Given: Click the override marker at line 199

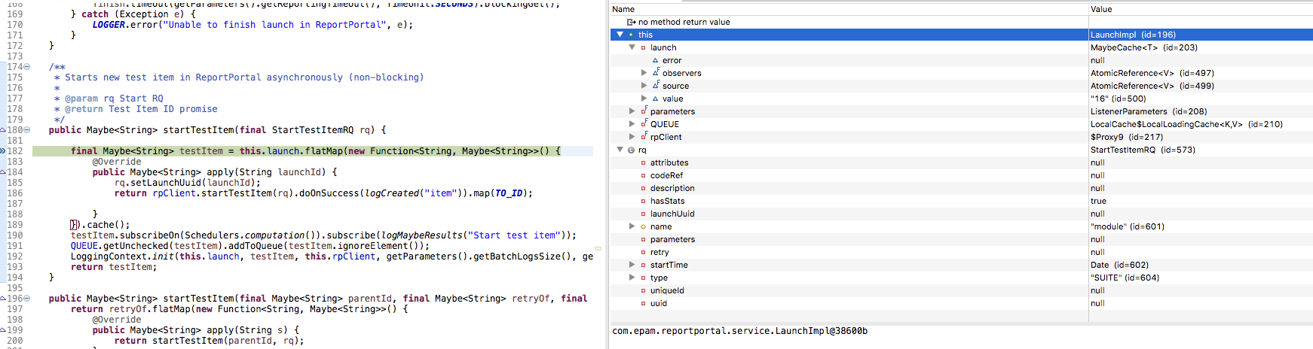Looking at the screenshot, I should click(x=3, y=329).
